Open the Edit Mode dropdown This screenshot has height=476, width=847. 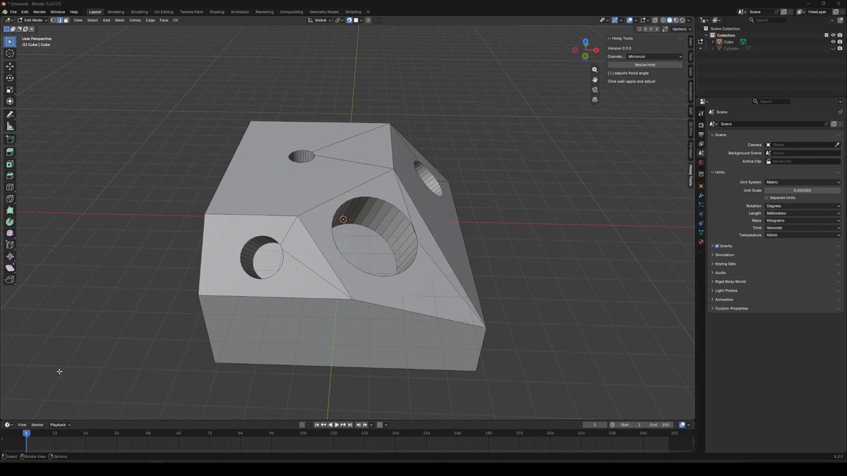[x=32, y=20]
